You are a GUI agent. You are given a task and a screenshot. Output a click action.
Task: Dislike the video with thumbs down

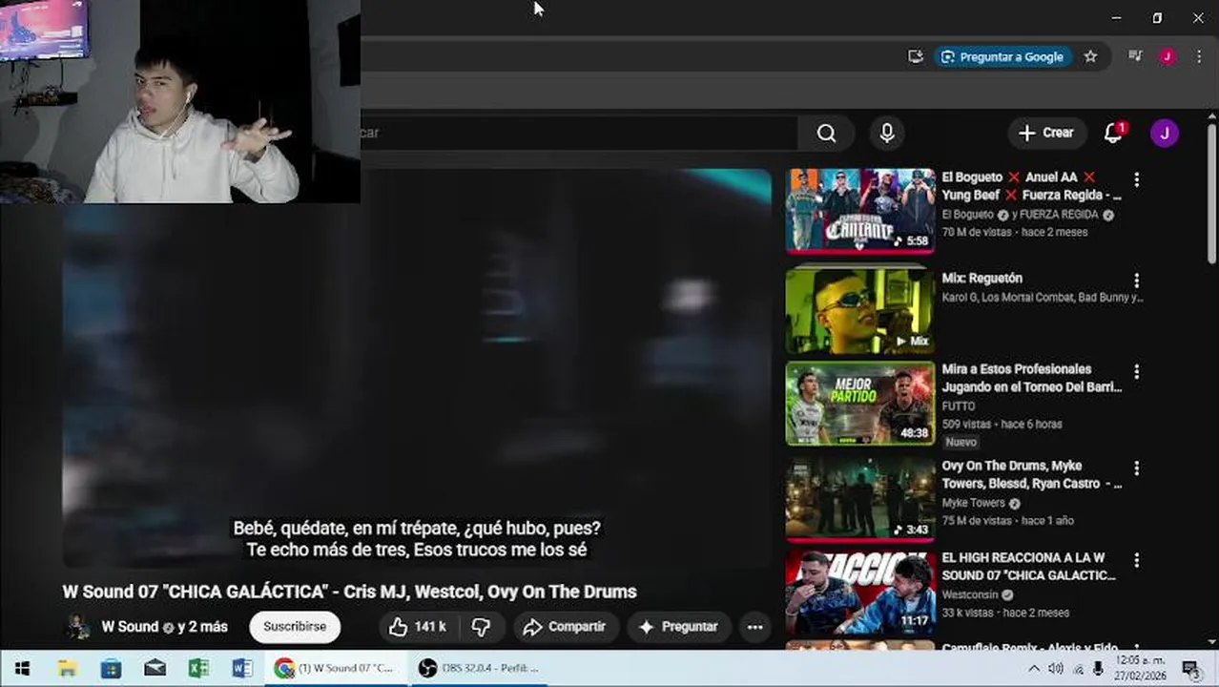(482, 627)
